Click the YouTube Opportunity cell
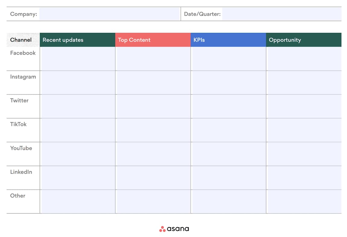Viewport: 347px width, 237px height. (x=304, y=154)
